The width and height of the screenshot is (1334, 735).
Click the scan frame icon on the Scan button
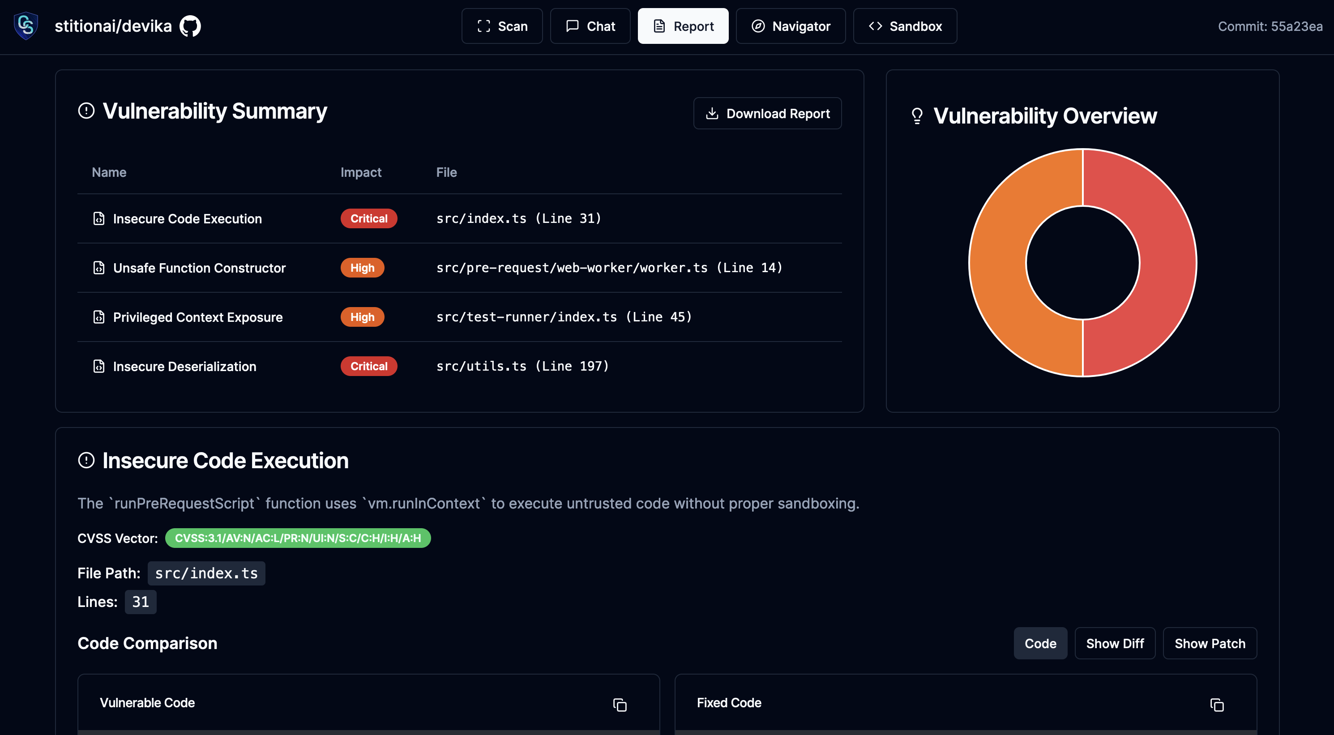click(x=483, y=26)
